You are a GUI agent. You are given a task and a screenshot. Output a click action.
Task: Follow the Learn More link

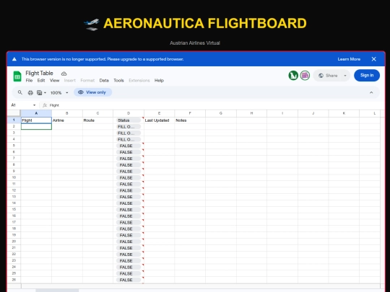pos(349,59)
